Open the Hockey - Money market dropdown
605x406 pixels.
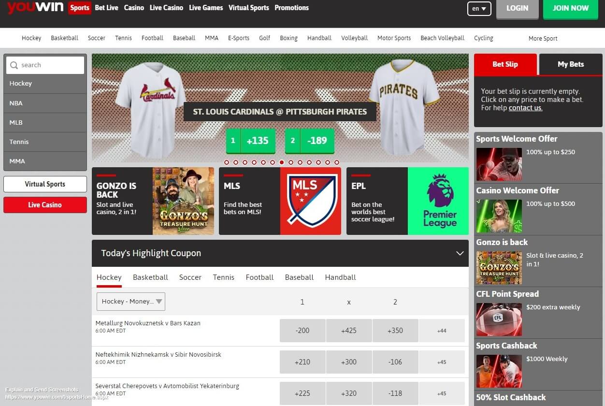[131, 301]
